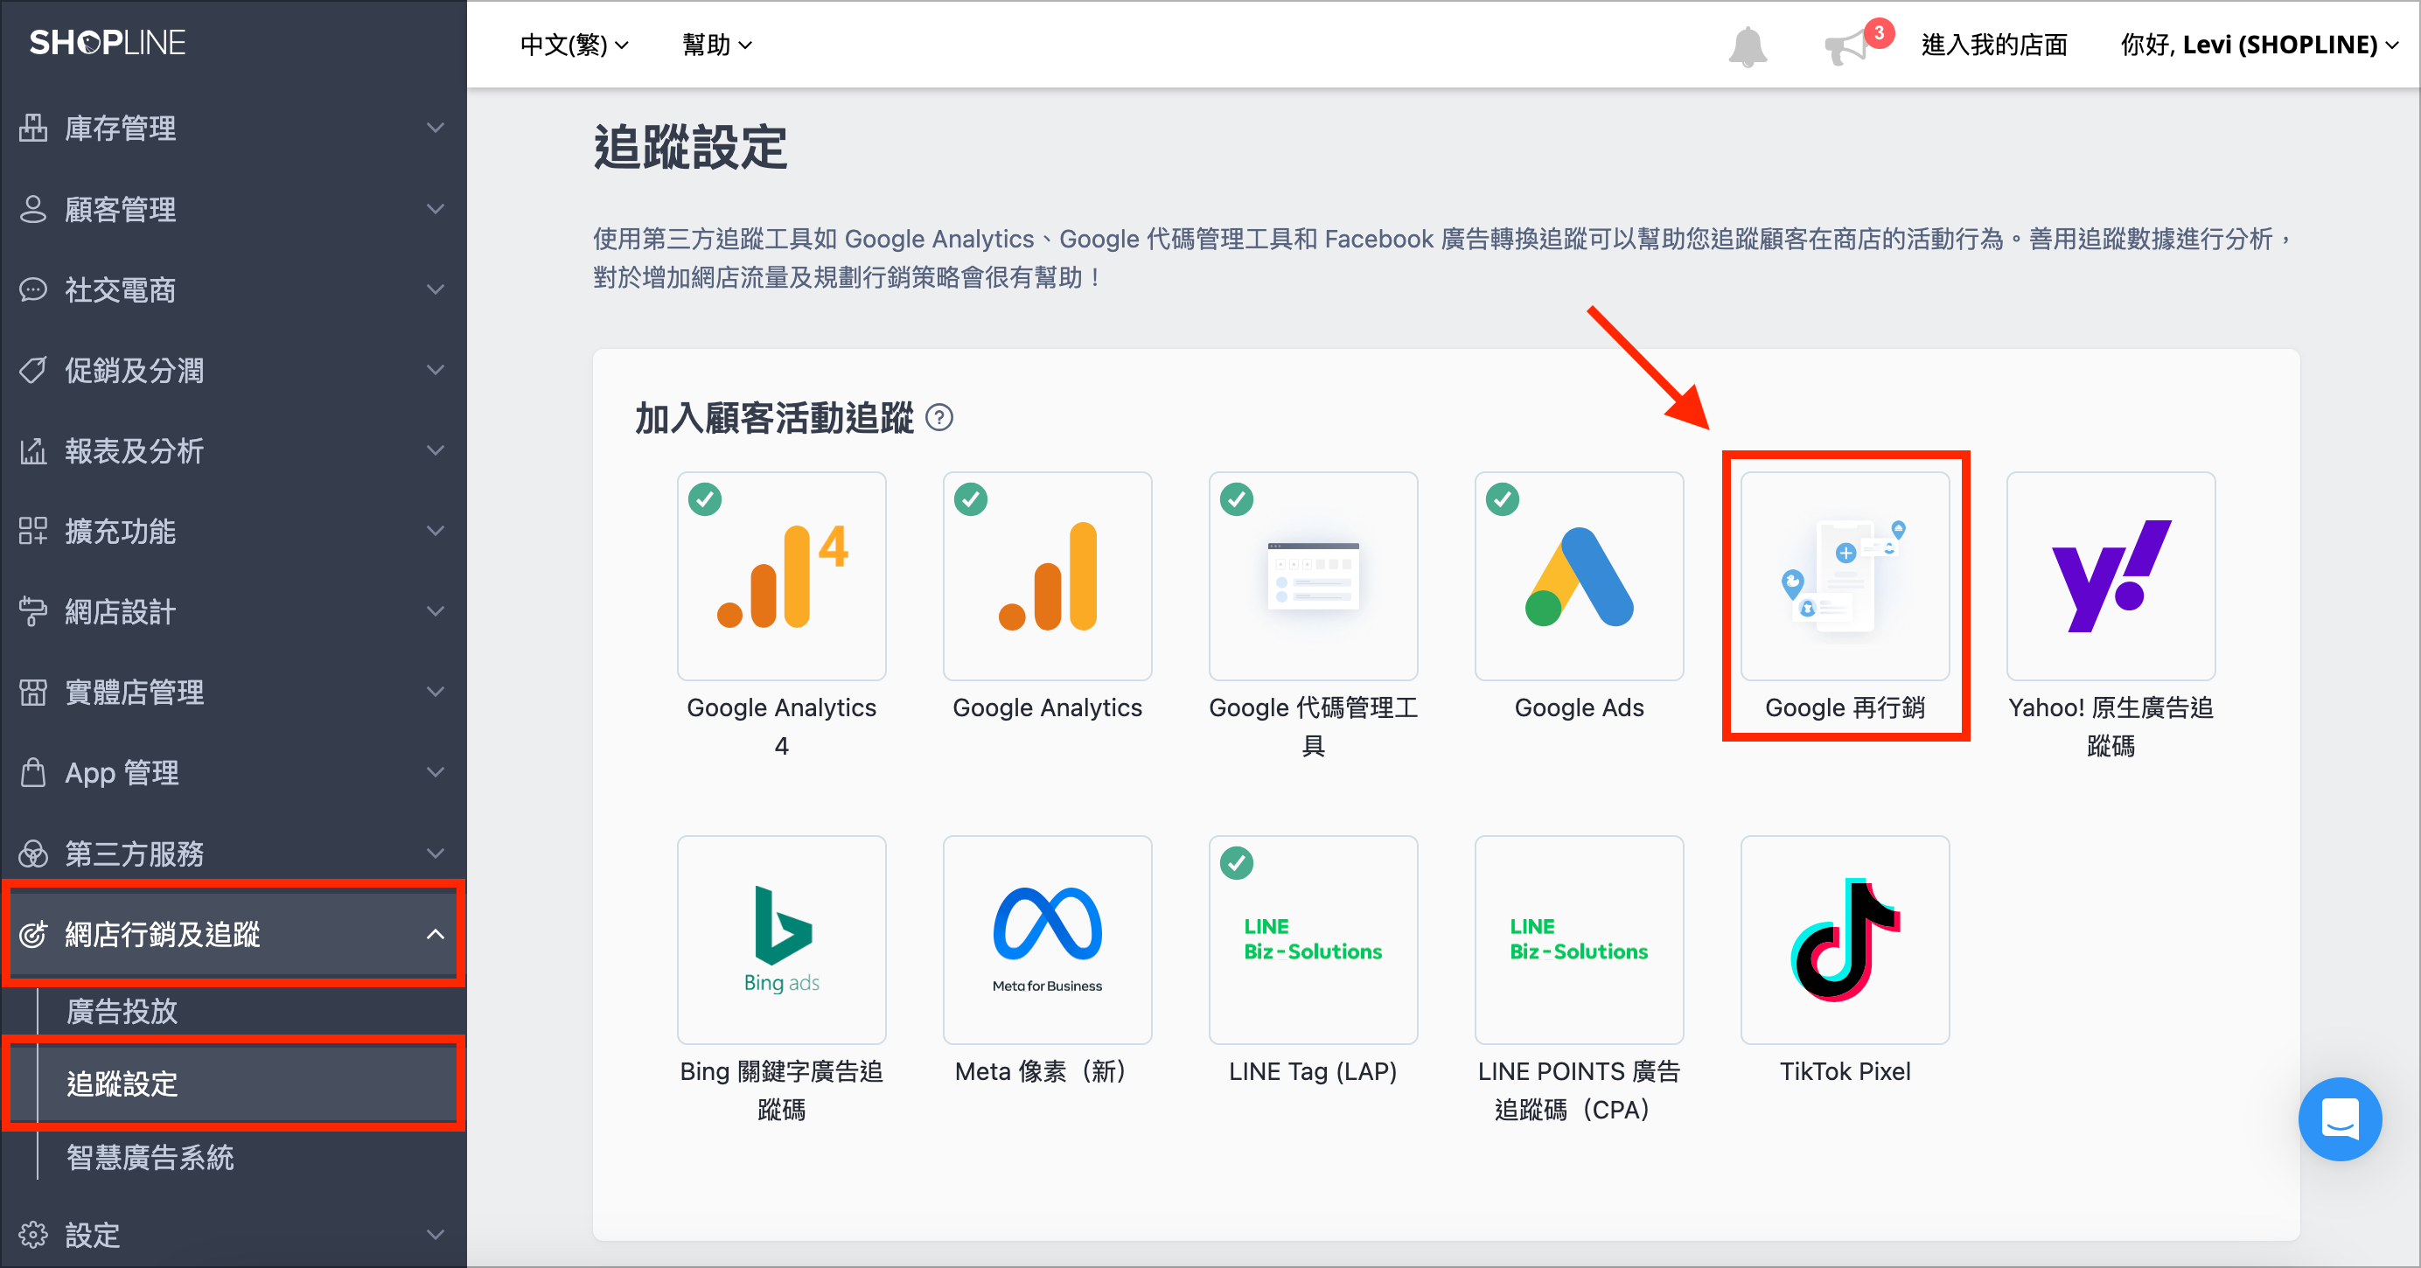
Task: Open the 中文(繁) language dropdown
Action: [575, 45]
